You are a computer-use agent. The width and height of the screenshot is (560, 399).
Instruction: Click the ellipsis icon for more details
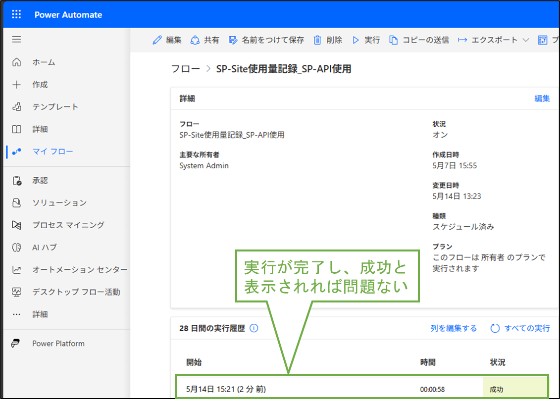[x=16, y=314]
